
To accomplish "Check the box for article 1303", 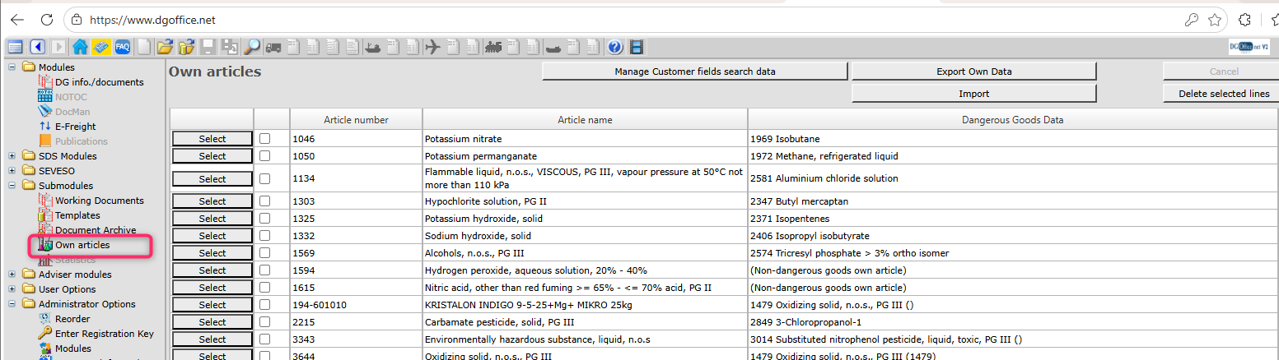I will [264, 201].
